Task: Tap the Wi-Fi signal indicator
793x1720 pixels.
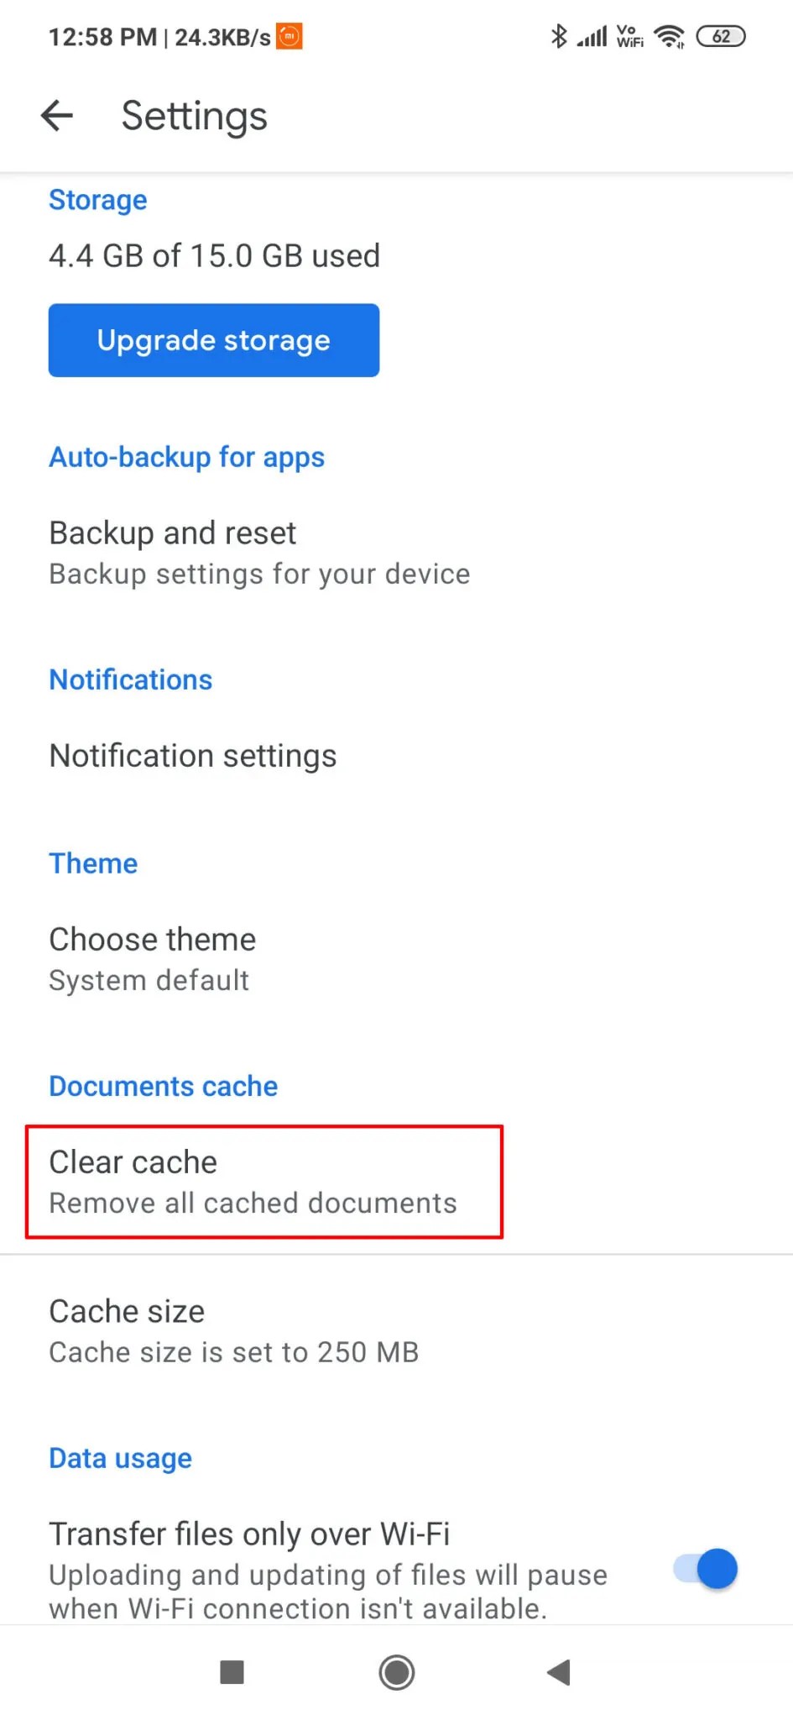Action: tap(669, 36)
